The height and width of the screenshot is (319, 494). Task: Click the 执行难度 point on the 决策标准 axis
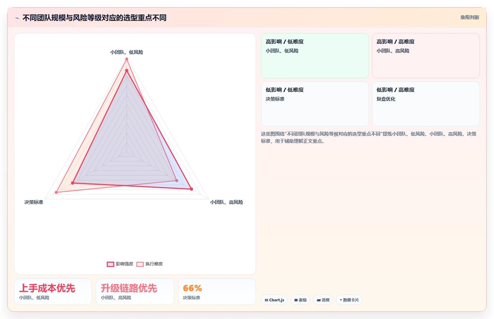tap(56, 192)
